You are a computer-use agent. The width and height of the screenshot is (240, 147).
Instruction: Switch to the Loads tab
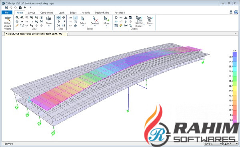coord(62,13)
